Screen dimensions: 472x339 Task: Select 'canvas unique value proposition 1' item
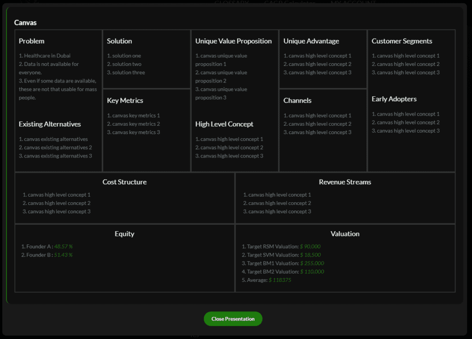221,60
